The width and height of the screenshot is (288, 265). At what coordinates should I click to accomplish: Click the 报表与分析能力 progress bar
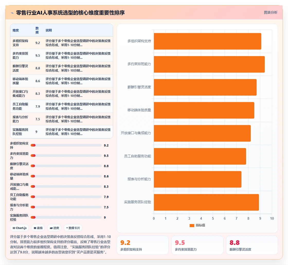point(66,207)
